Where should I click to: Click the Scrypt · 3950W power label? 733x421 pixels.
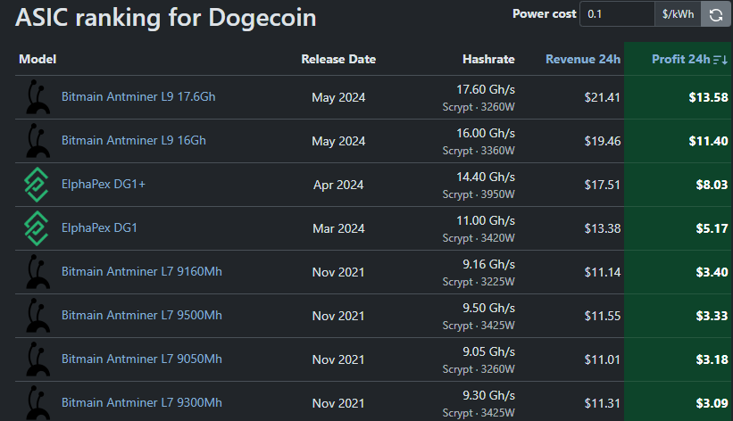(x=479, y=194)
